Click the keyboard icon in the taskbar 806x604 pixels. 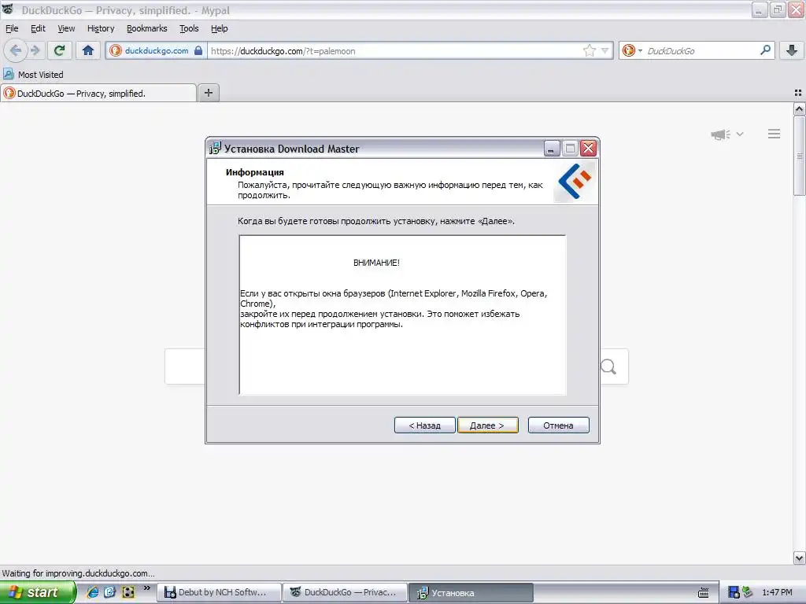[x=703, y=593]
